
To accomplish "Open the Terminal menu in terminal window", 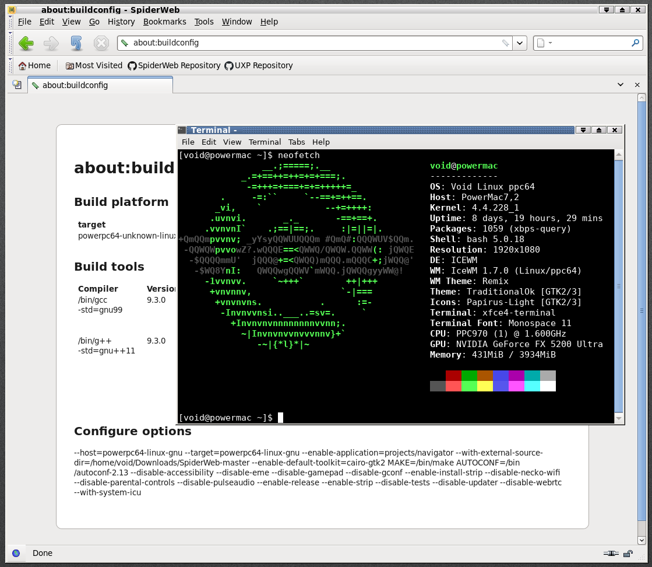I will click(265, 142).
